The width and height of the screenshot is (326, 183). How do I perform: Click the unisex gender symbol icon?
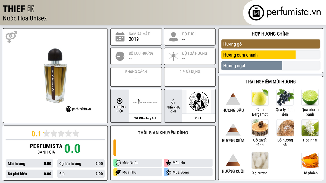tap(11, 37)
